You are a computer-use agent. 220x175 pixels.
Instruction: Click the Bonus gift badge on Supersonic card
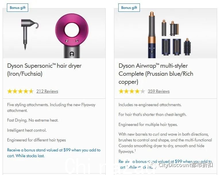(x=18, y=8)
